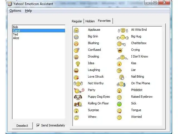Choose the Laughing emoticon icon
Screen dimensions: 178x134
76,71
